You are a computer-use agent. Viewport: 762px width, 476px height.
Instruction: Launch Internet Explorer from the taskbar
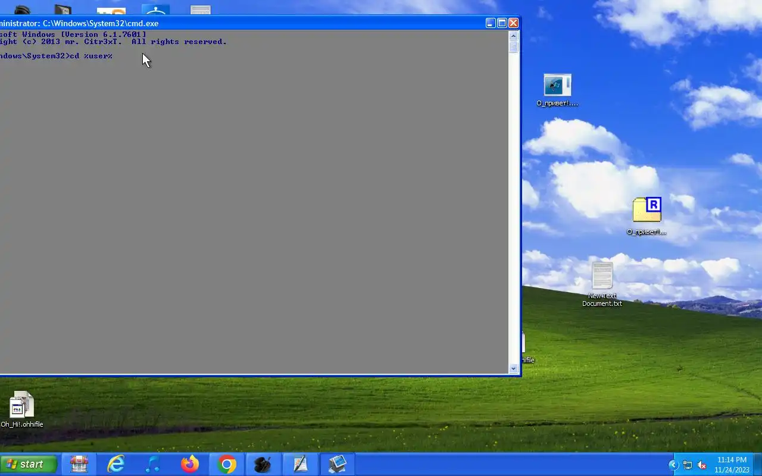pyautogui.click(x=115, y=464)
